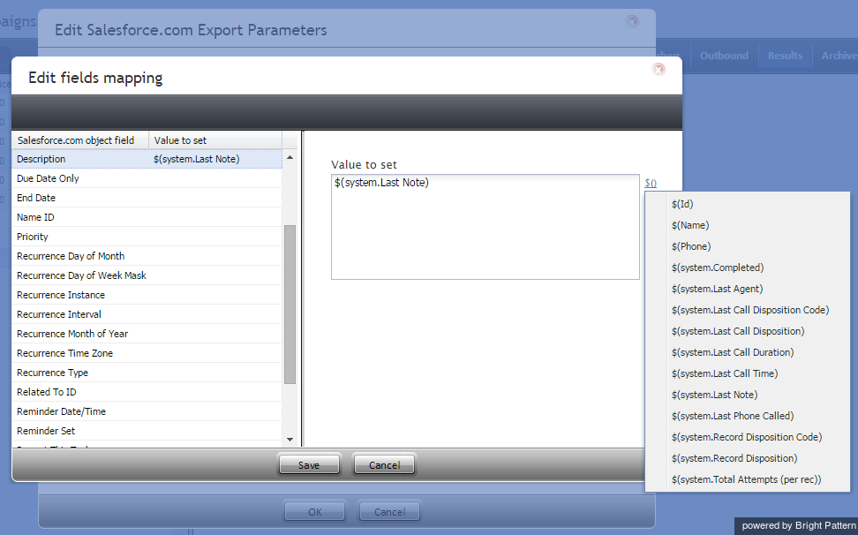Select Recurrence Day of Week Mask row
The image size is (858, 535).
pyautogui.click(x=147, y=275)
